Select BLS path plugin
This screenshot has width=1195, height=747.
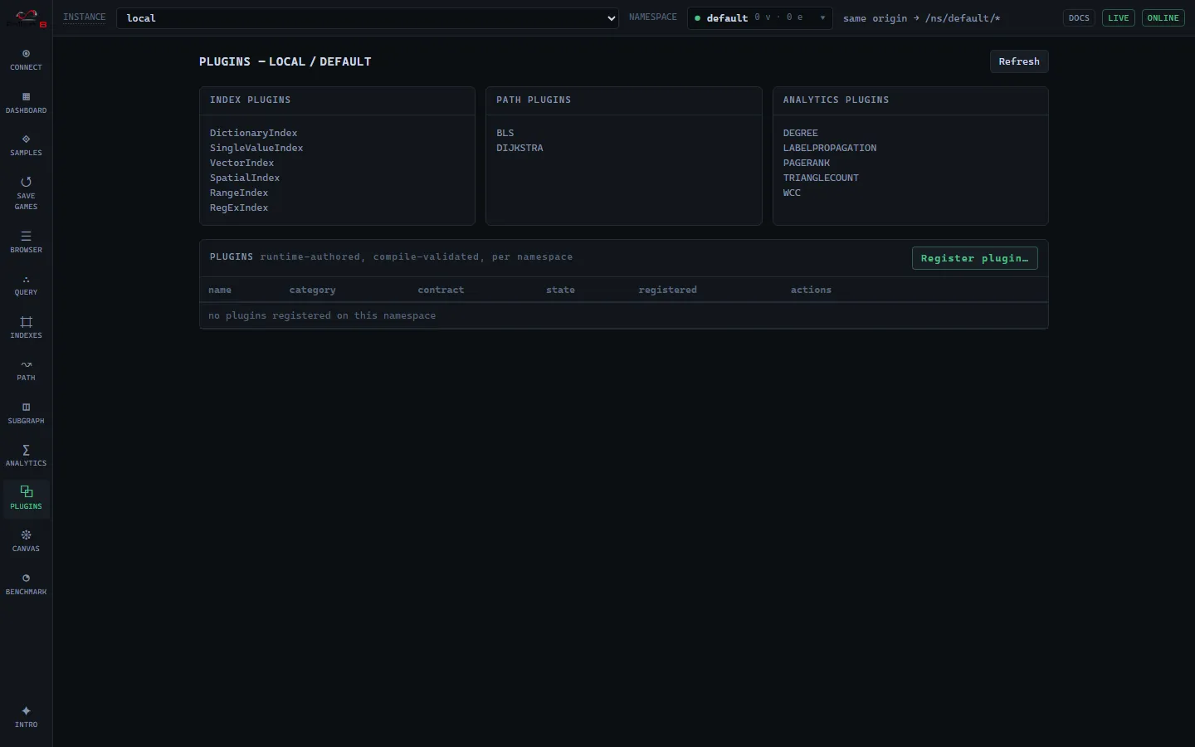pos(505,133)
